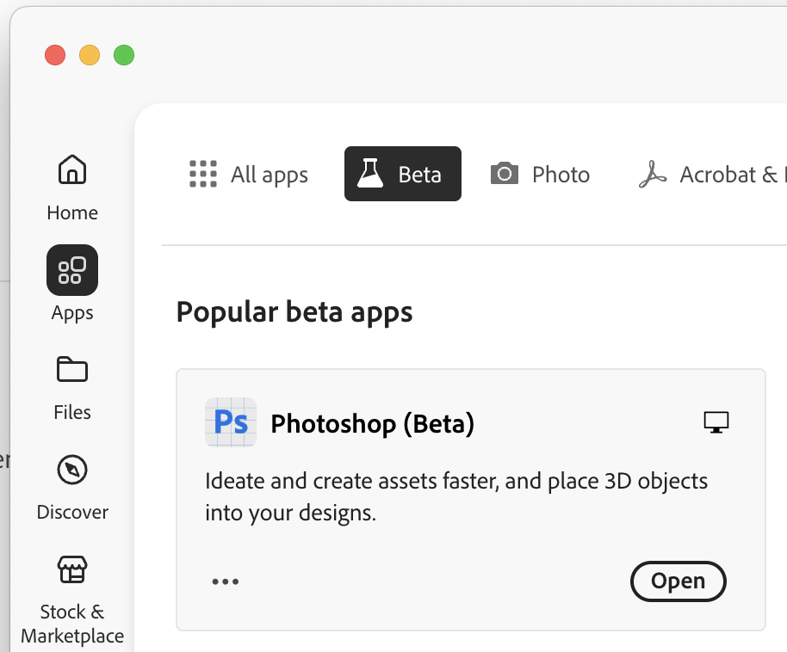Open the Files section

click(71, 384)
